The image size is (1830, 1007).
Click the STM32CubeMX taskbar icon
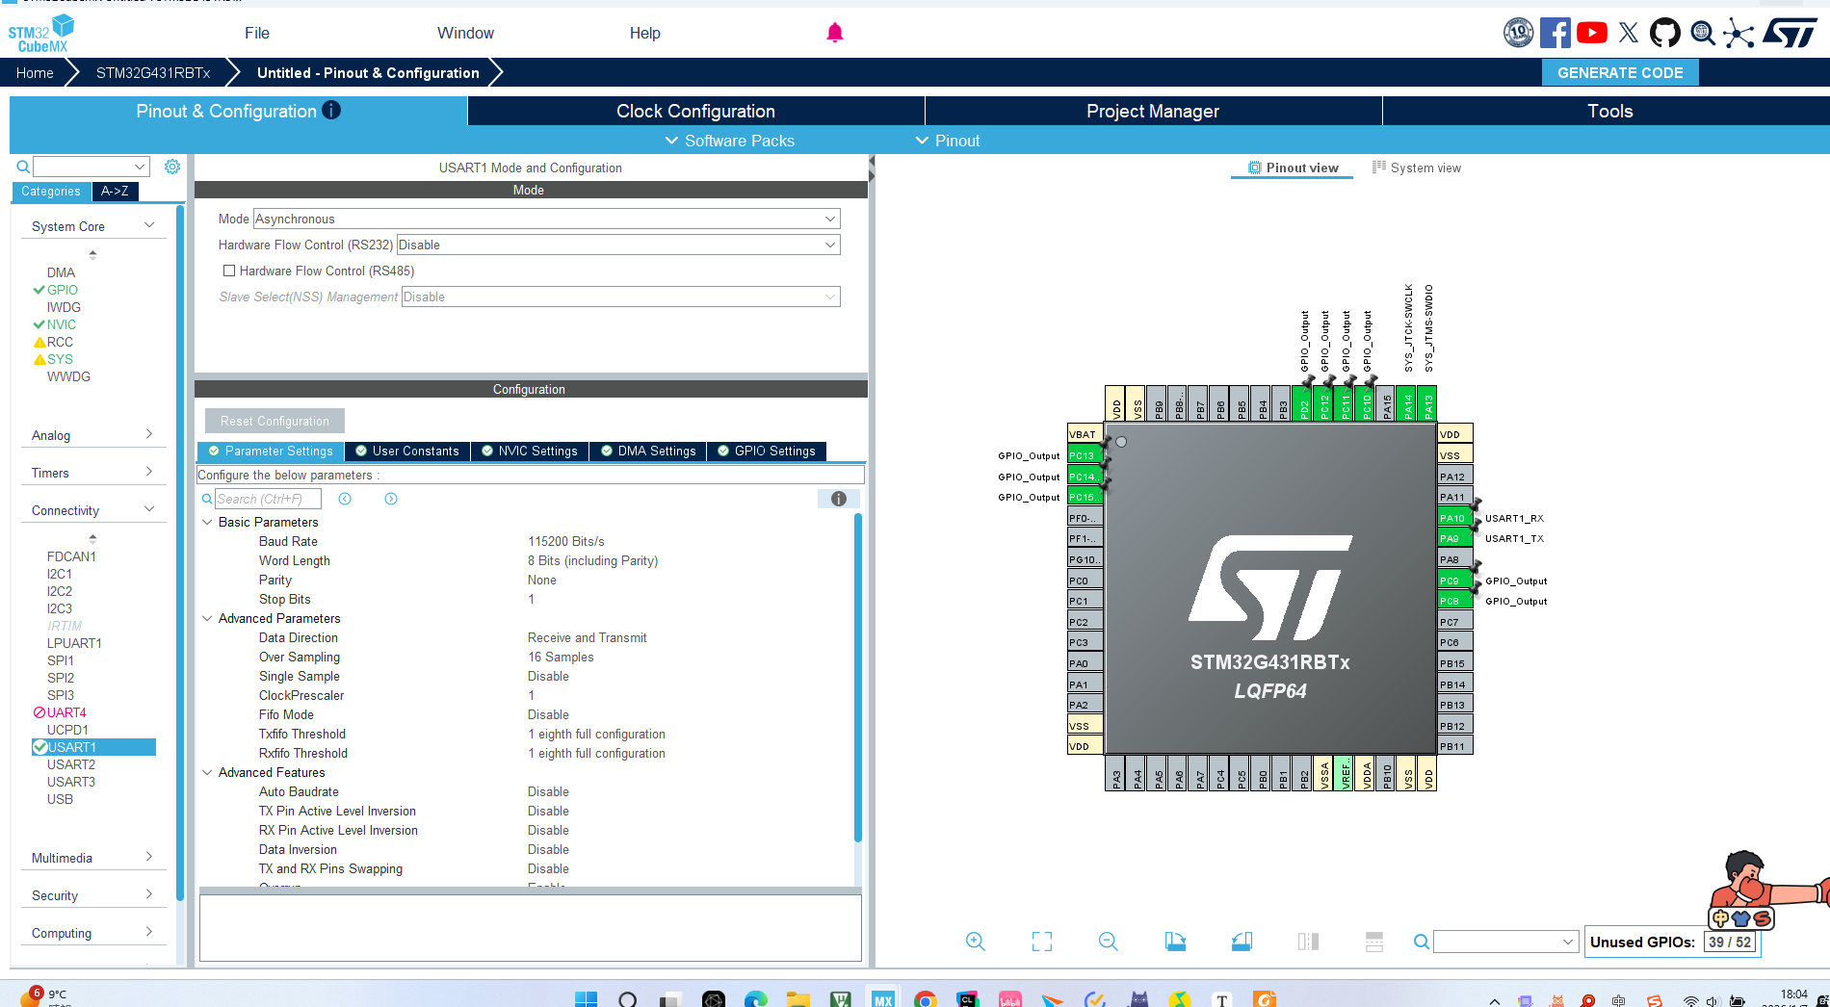[883, 999]
